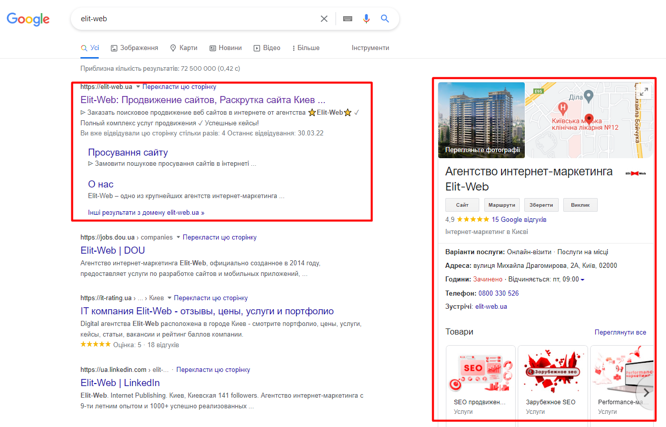
Task: Translate the it-rating.ua page link
Action: (x=211, y=298)
